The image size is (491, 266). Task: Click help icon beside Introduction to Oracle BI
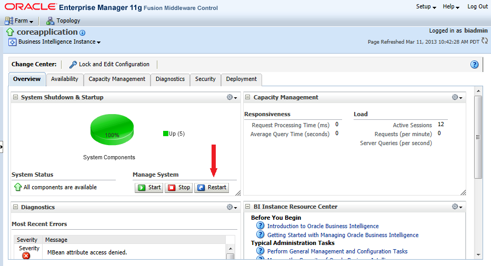pyautogui.click(x=260, y=226)
